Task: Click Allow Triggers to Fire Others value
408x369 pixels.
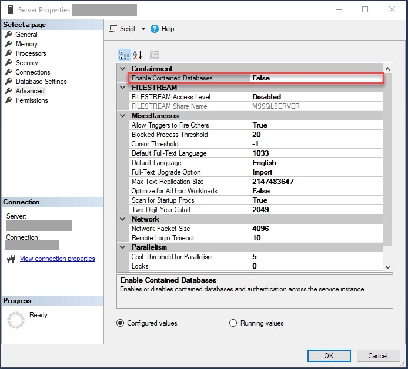Action: click(x=316, y=125)
